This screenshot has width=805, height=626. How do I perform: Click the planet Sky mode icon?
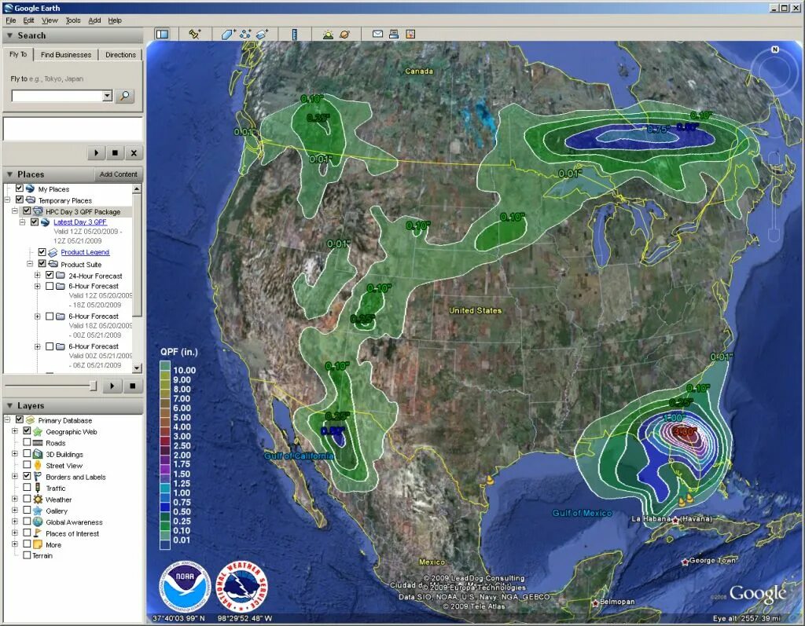pos(344,35)
